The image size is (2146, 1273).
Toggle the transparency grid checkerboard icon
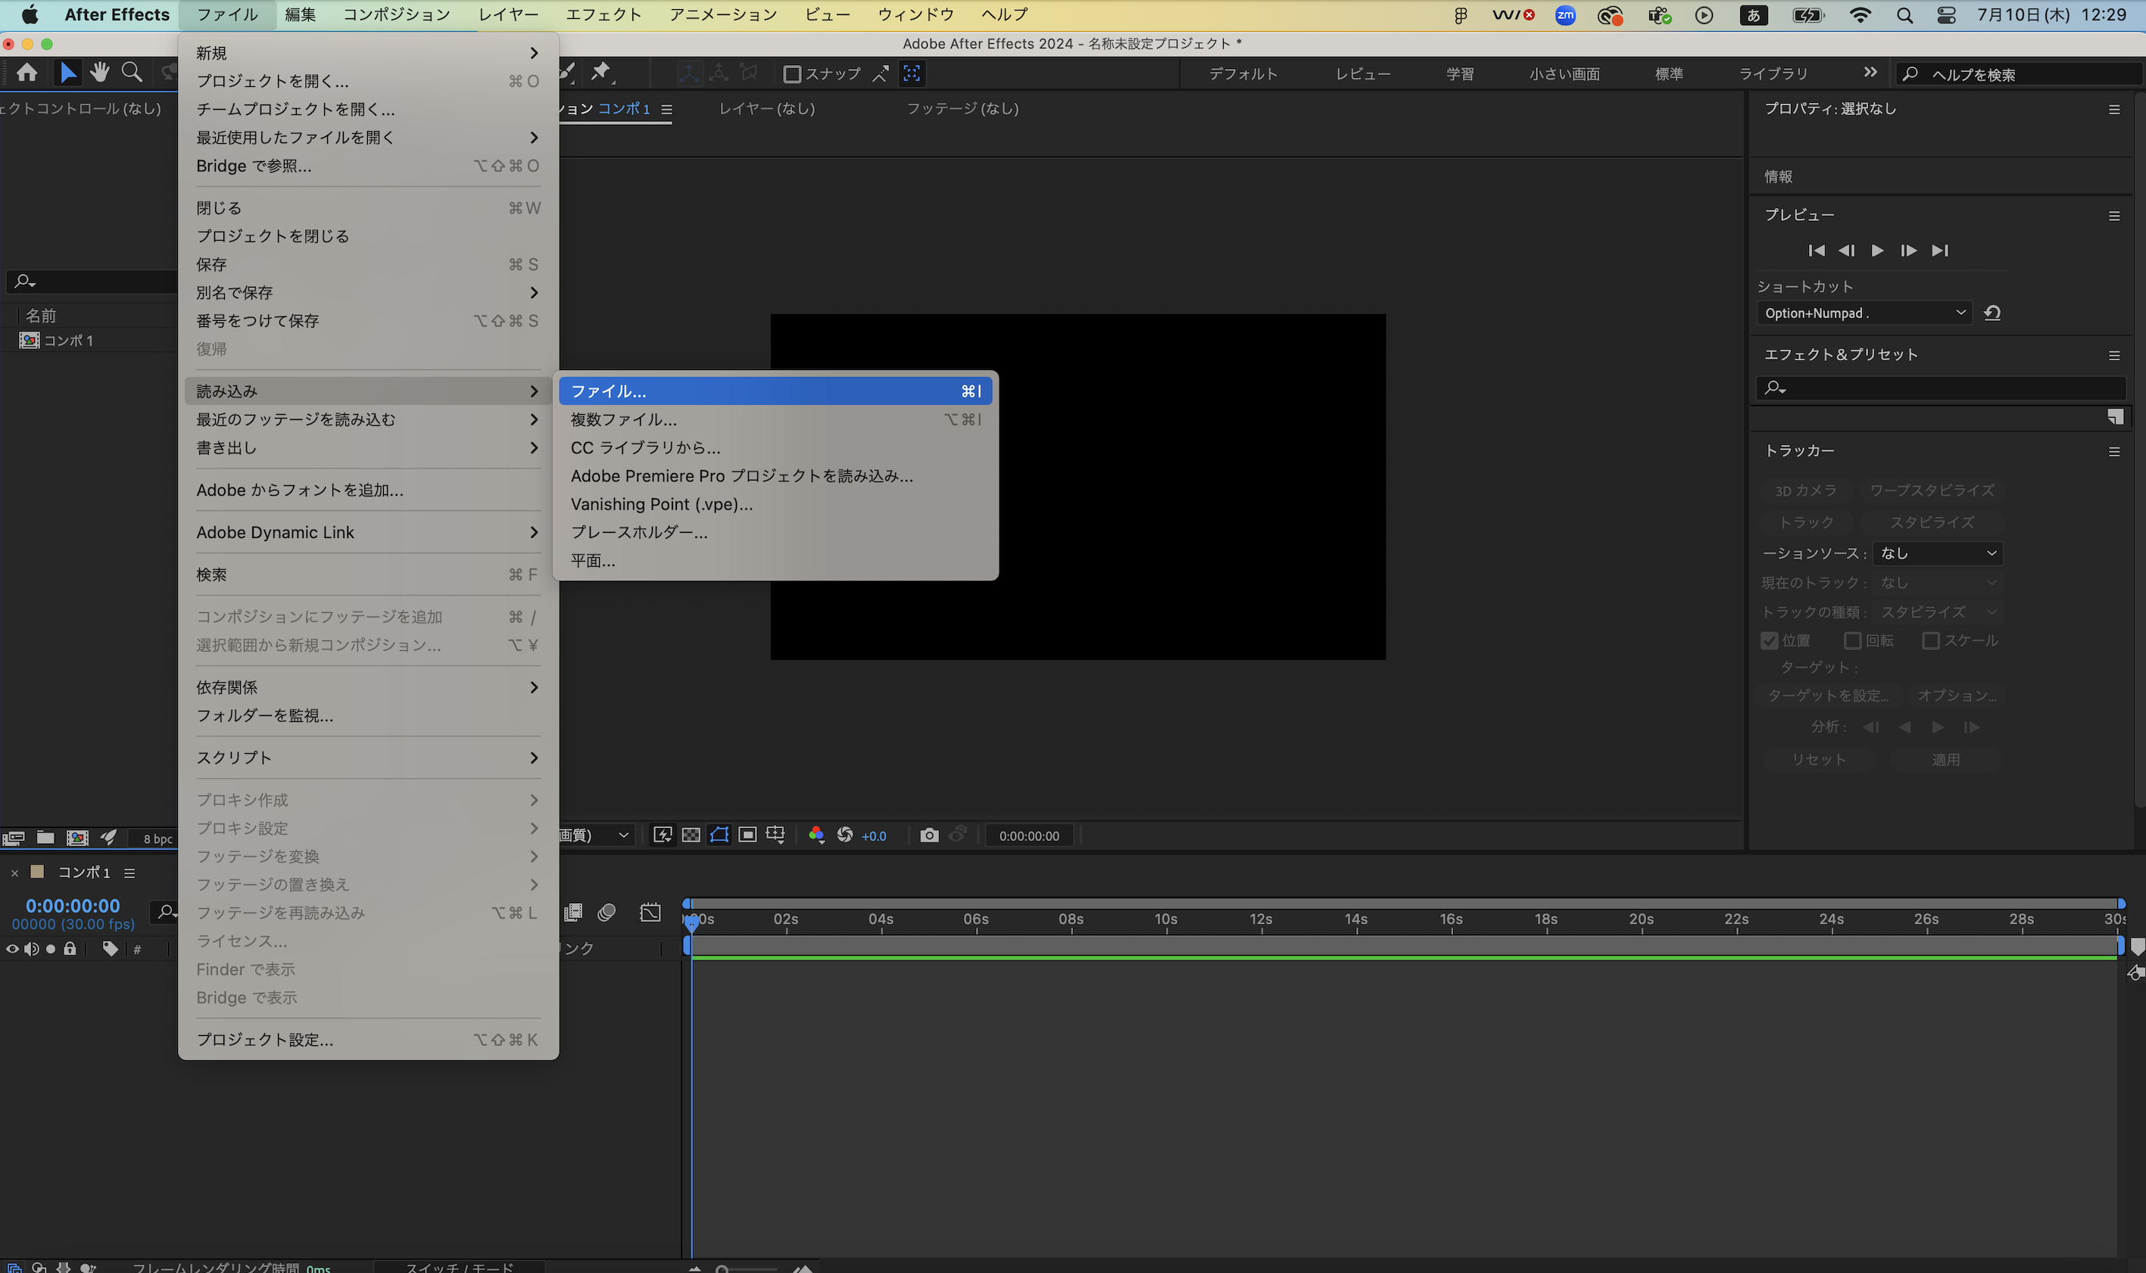pyautogui.click(x=691, y=835)
